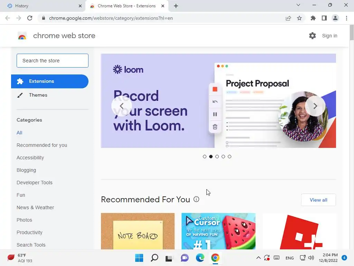This screenshot has width=354, height=266.
Task: Open Accessibility category
Action: point(30,158)
